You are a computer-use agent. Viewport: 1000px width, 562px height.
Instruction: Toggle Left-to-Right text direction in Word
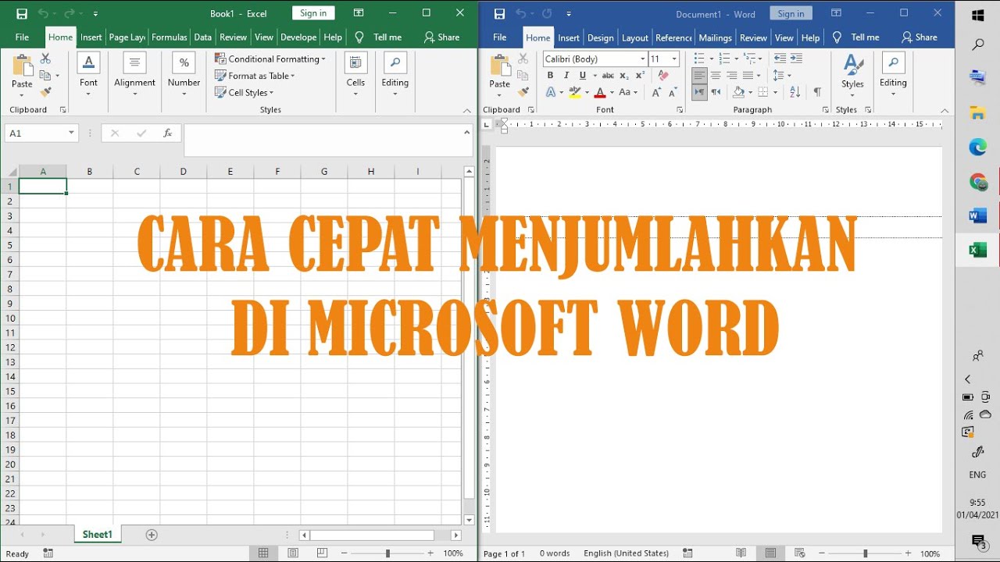[699, 92]
